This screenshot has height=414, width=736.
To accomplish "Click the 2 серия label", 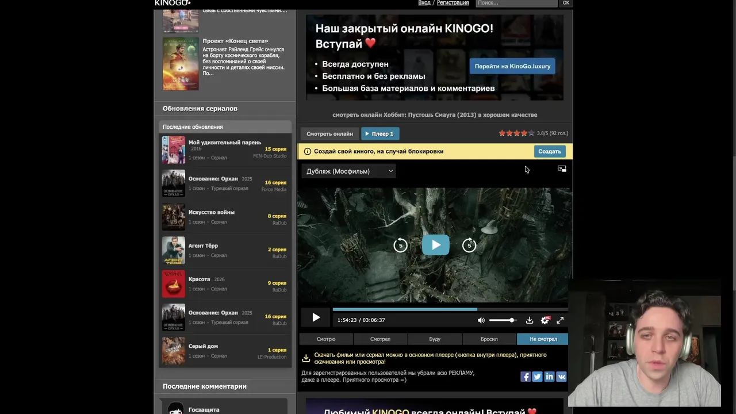I will (x=277, y=250).
